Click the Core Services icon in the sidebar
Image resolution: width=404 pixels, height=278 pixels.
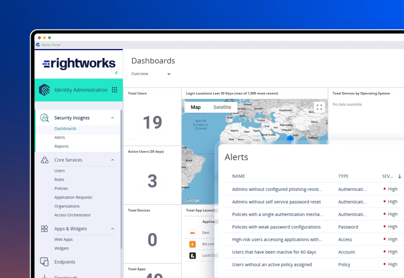(x=44, y=160)
